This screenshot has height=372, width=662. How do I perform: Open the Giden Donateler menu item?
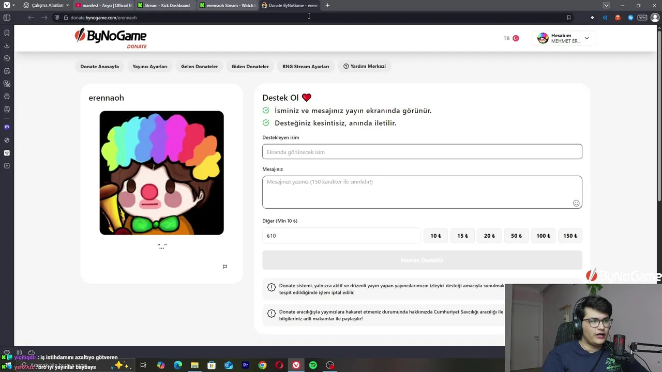[x=250, y=66]
